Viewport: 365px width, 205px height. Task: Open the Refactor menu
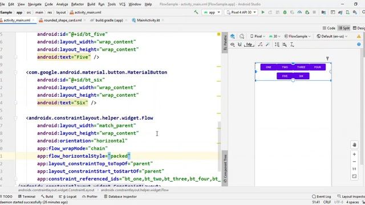click(78, 4)
